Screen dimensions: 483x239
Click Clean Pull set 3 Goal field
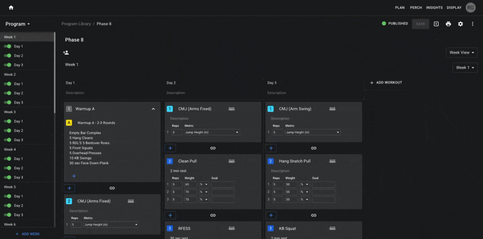click(x=223, y=199)
